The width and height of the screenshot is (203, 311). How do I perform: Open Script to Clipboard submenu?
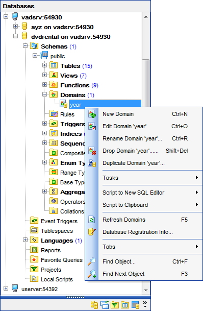coord(144,205)
